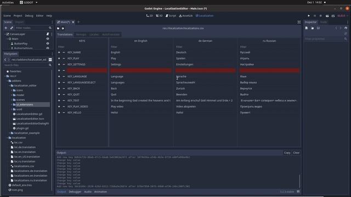Add a new child node in Scene dock
351x197 pixels.
tap(6, 28)
